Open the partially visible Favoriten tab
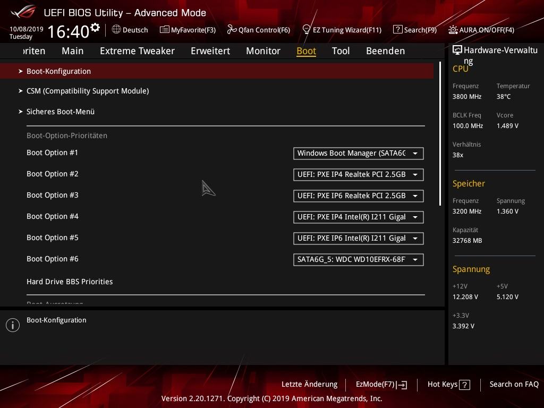This screenshot has height=408, width=544. click(35, 51)
